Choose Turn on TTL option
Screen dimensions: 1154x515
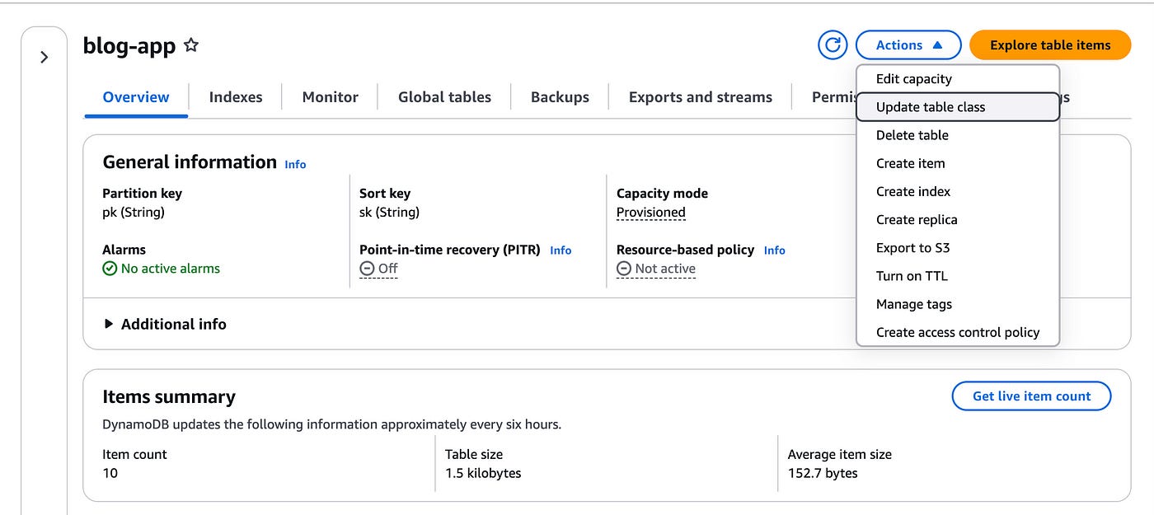click(x=912, y=276)
